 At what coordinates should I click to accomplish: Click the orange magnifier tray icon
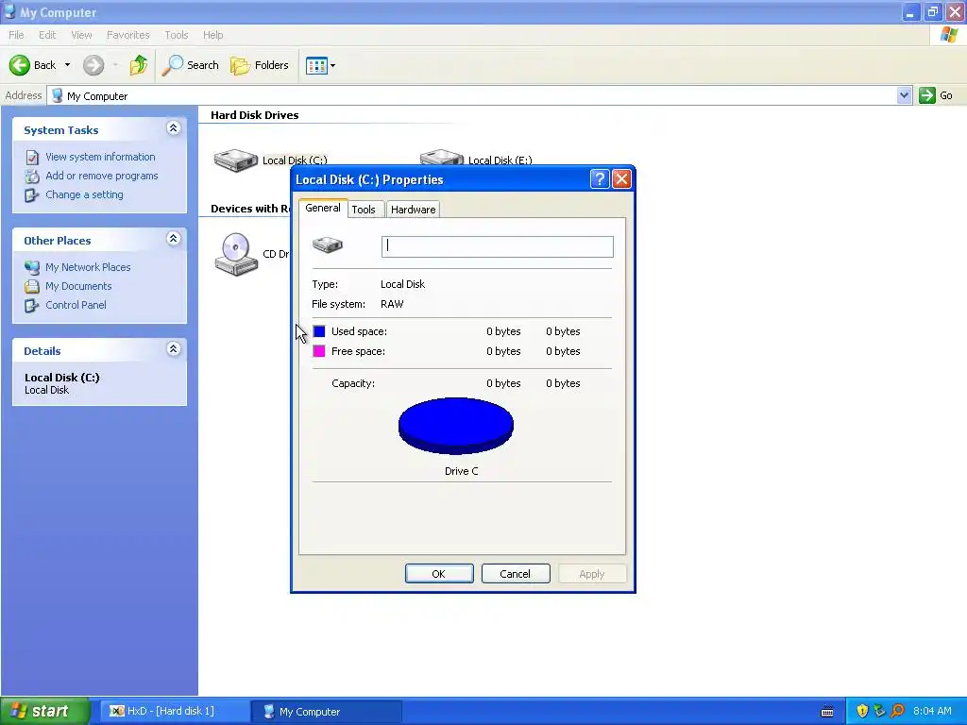pyautogui.click(x=897, y=711)
